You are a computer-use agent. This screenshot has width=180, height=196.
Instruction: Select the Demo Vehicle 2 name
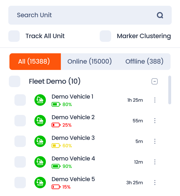tap(73, 117)
